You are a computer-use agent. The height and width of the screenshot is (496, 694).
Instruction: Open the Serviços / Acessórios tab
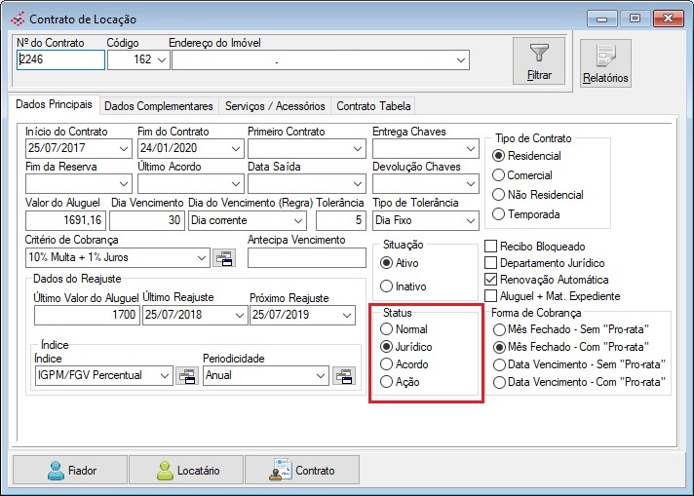tap(275, 106)
